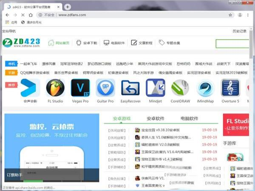
Task: Open 安卓下载 in site navigation
Action: [87, 43]
